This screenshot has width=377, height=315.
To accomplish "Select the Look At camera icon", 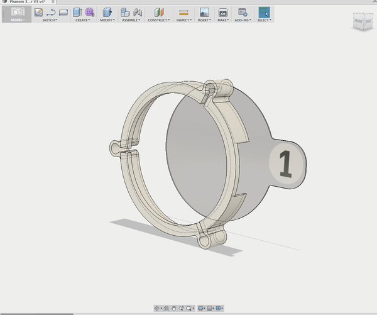I will 166,309.
